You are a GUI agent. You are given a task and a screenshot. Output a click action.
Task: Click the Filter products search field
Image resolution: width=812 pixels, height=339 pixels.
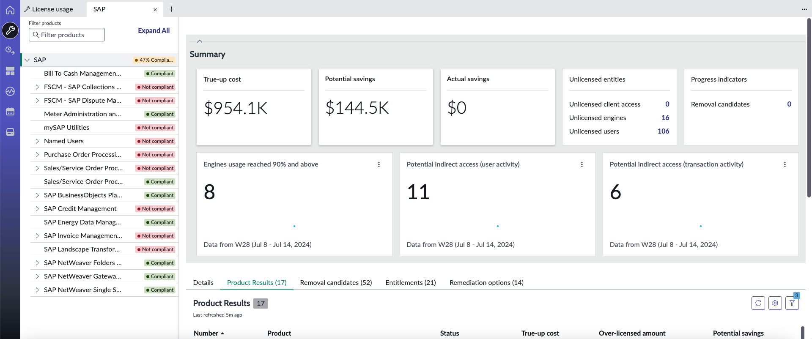click(x=67, y=35)
